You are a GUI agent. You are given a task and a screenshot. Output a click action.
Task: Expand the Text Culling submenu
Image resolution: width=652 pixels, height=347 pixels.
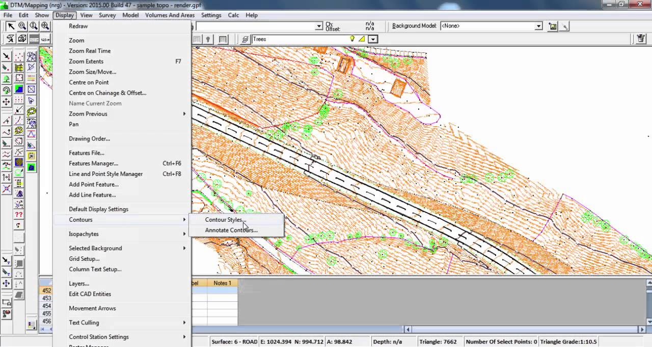click(x=122, y=323)
